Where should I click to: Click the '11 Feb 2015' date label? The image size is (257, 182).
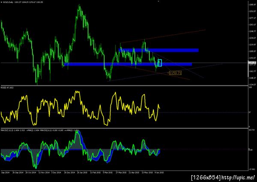tap(96, 173)
